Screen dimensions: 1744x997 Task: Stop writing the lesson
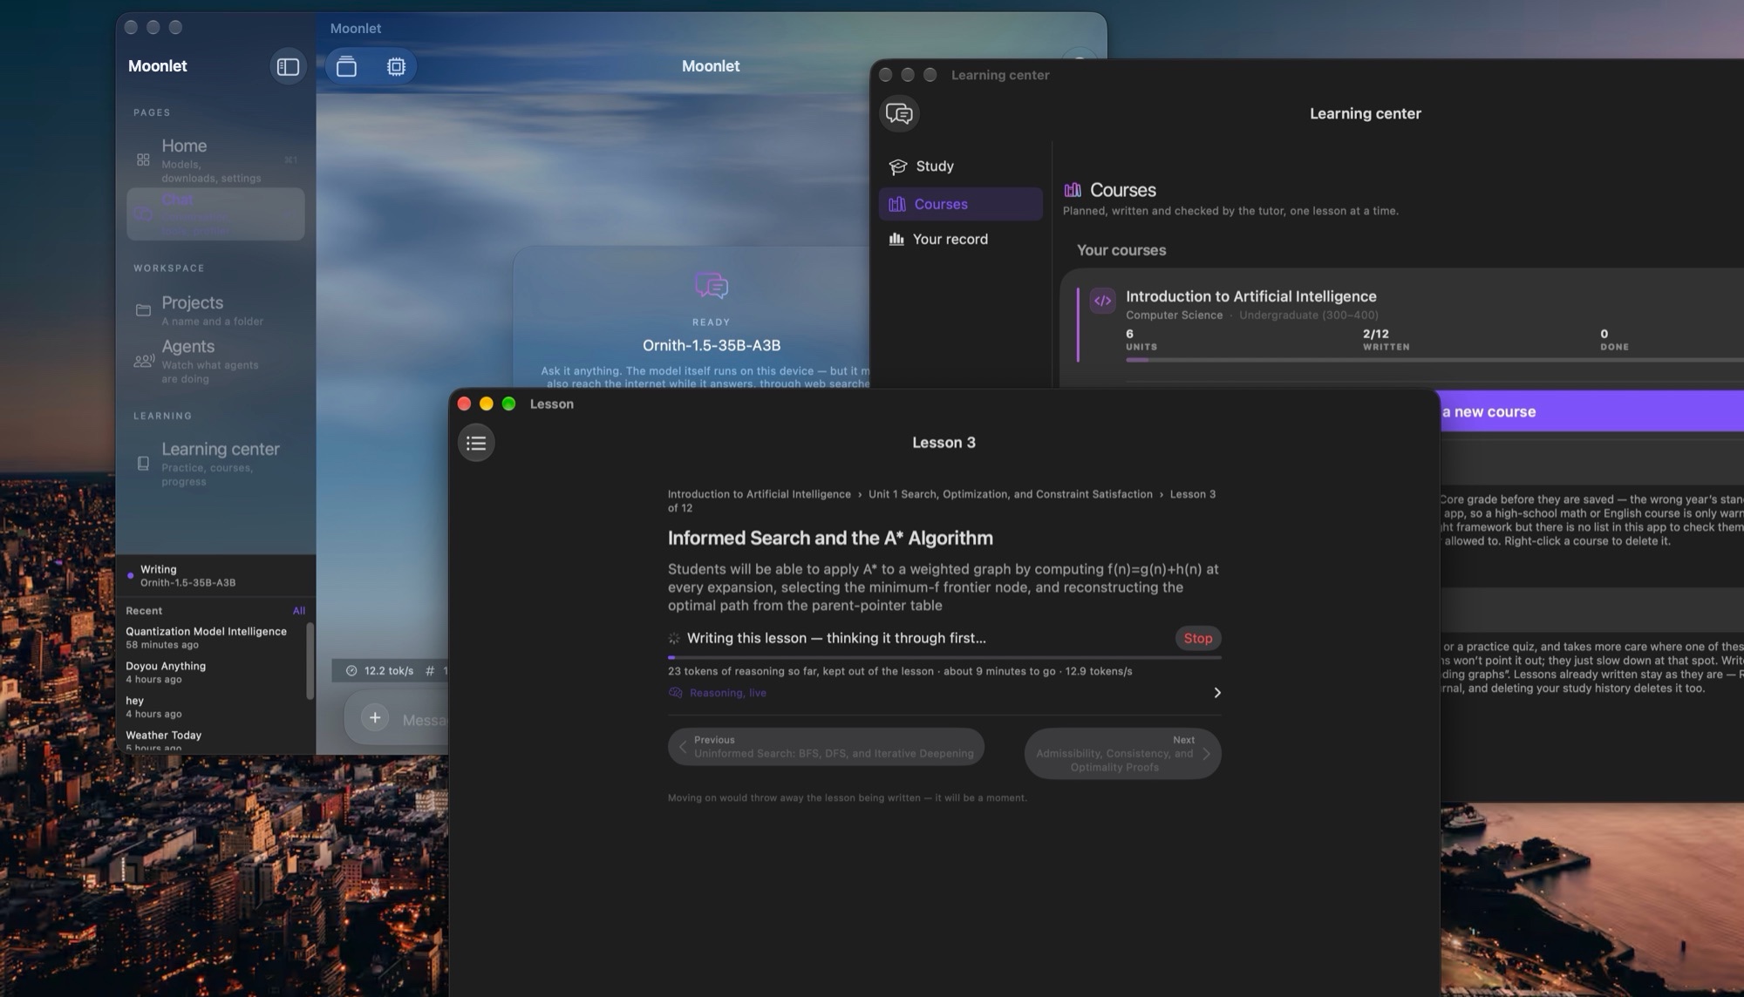tap(1197, 638)
